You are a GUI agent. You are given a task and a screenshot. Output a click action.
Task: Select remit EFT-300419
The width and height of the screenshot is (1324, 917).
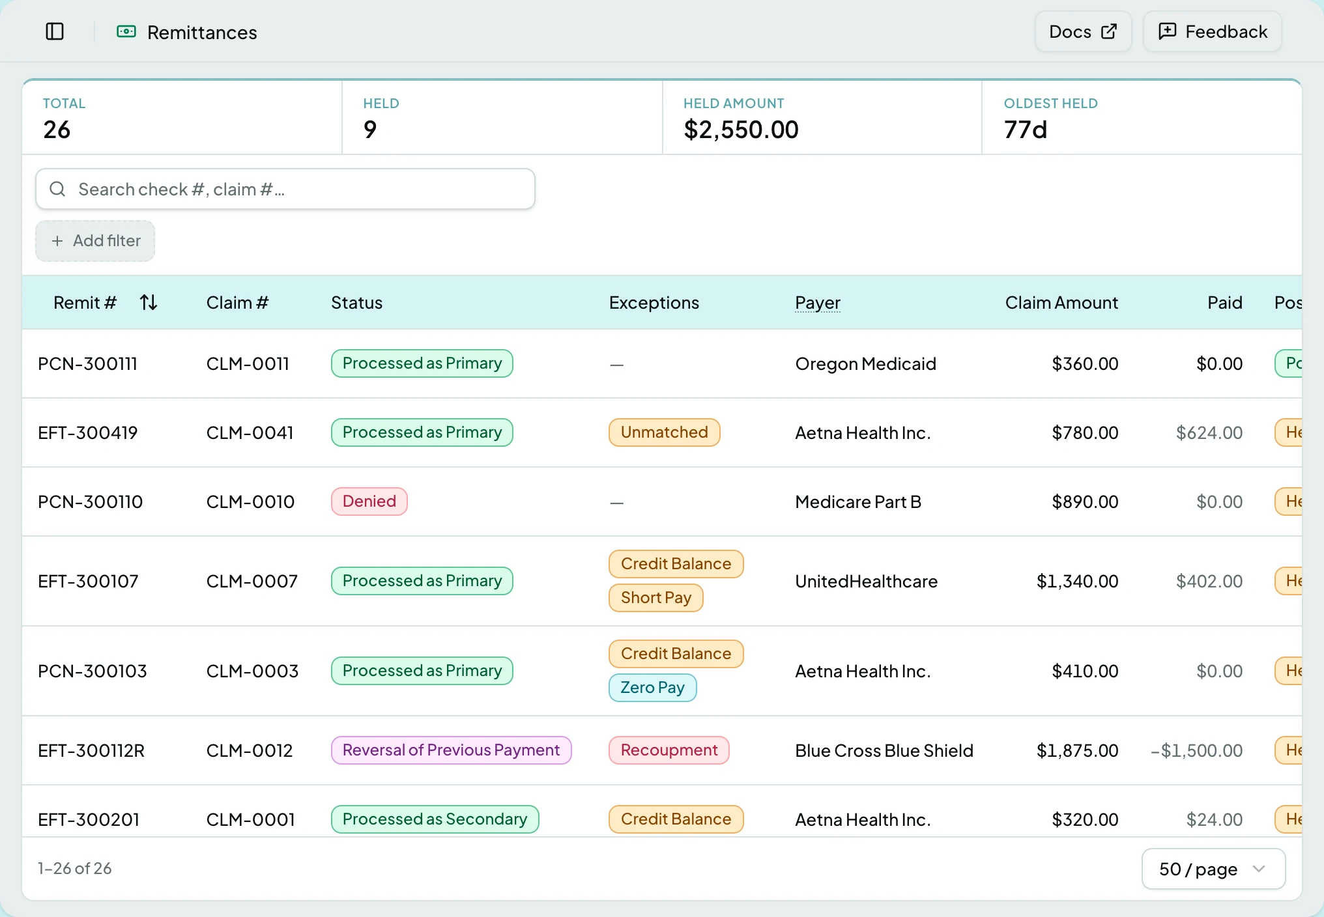coord(87,432)
